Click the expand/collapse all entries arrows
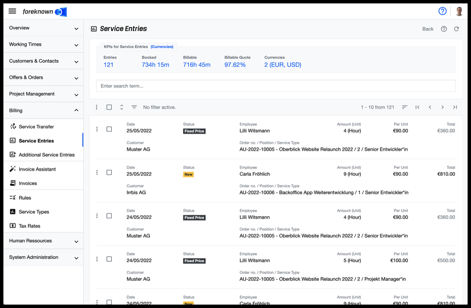This screenshot has width=471, height=308. (x=122, y=107)
